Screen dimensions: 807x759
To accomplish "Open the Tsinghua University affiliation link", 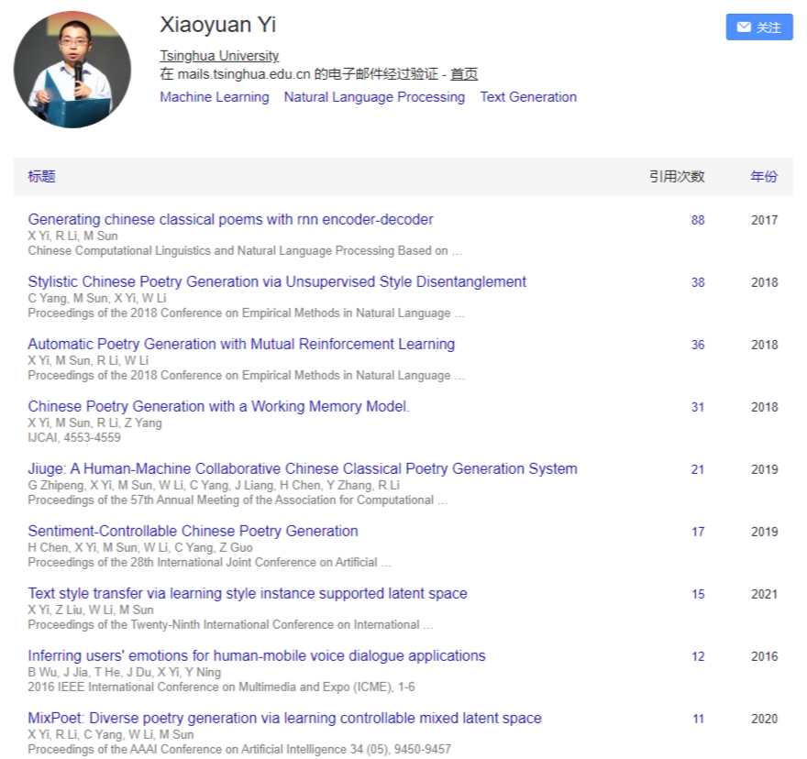I will pos(219,56).
